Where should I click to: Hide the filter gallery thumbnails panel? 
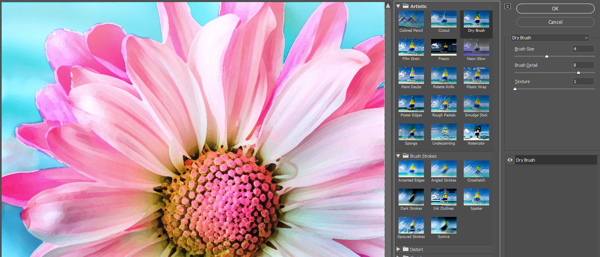(x=507, y=6)
